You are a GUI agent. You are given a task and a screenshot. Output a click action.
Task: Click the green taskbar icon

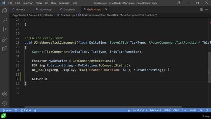click(4, 116)
